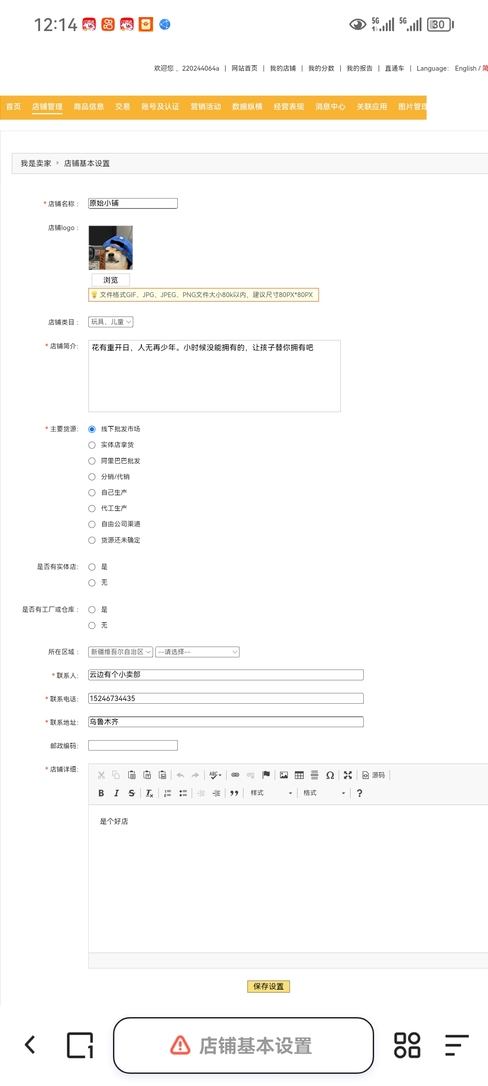Click the anchor flag icon
This screenshot has width=488, height=1086.
[266, 775]
